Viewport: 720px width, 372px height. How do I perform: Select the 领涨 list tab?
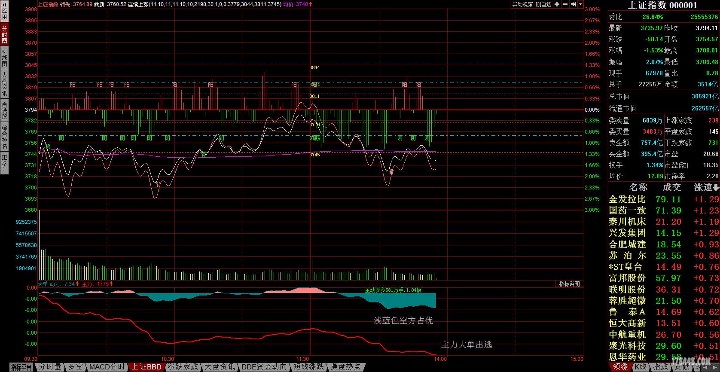point(620,367)
